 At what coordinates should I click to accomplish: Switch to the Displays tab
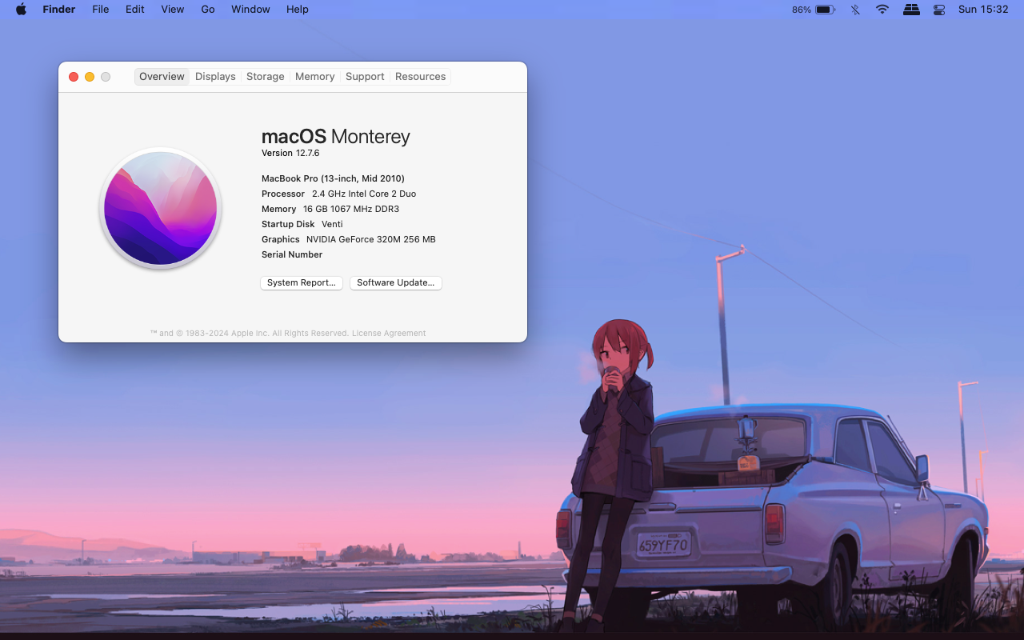point(215,77)
